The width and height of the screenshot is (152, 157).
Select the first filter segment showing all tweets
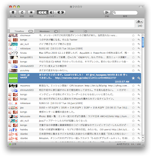[42, 13]
